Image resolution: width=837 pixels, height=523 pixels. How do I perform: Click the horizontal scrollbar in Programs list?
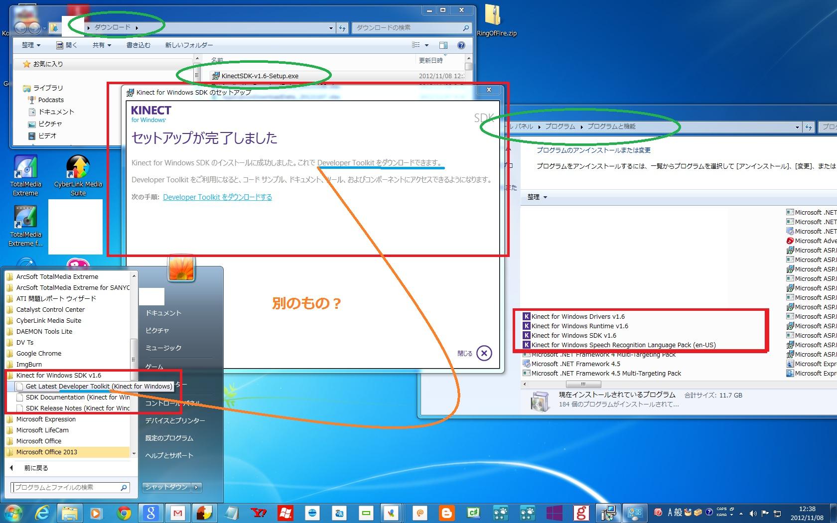coord(583,385)
